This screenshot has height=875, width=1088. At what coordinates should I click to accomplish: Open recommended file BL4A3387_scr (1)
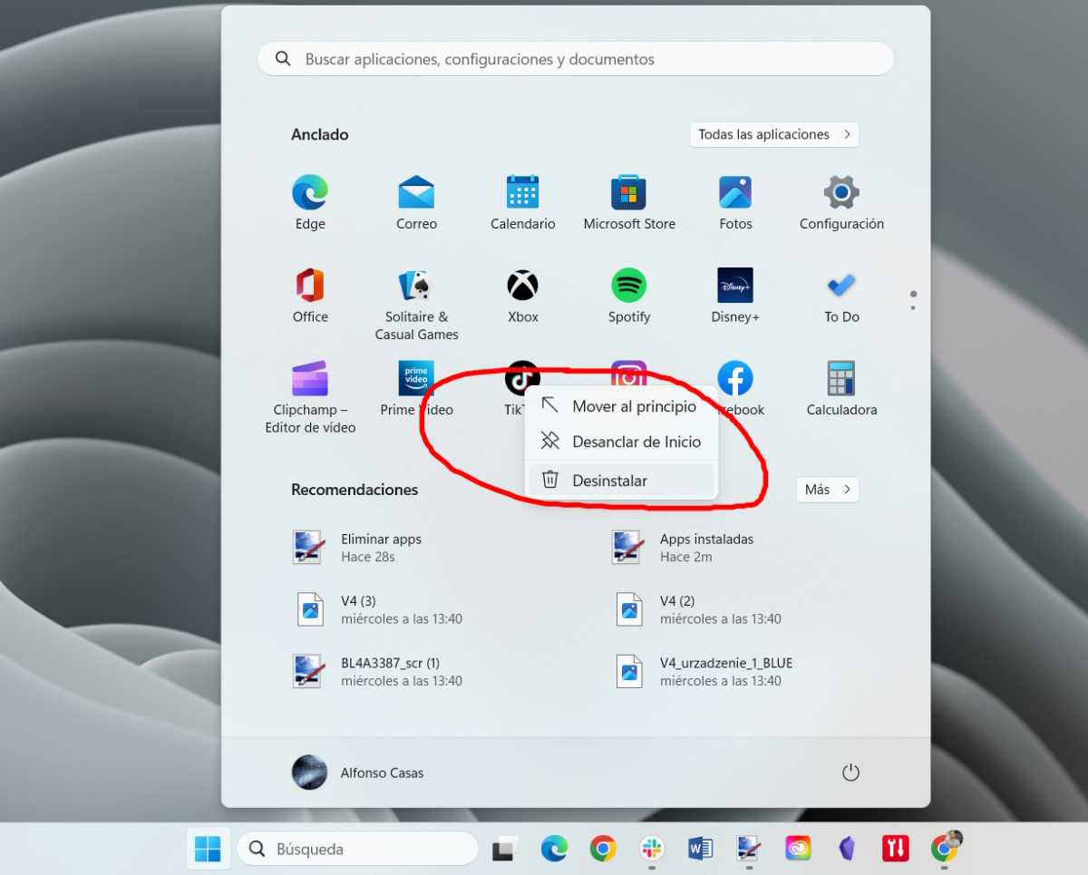378,672
